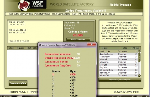This screenshot has width=150, height=97.
Task: Select player McFly83 in ranking list
Action: pyautogui.click(x=118, y=65)
